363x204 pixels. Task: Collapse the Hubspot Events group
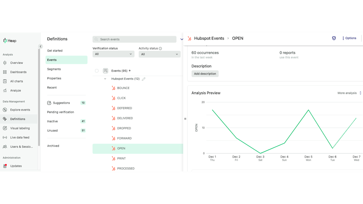click(105, 79)
